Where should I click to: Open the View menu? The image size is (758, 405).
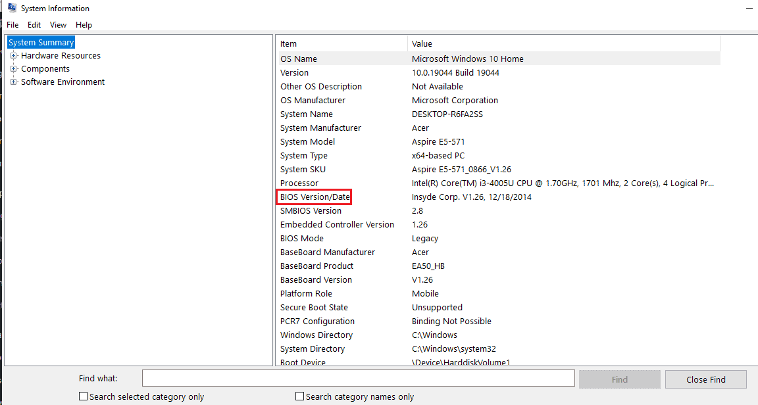pos(58,24)
